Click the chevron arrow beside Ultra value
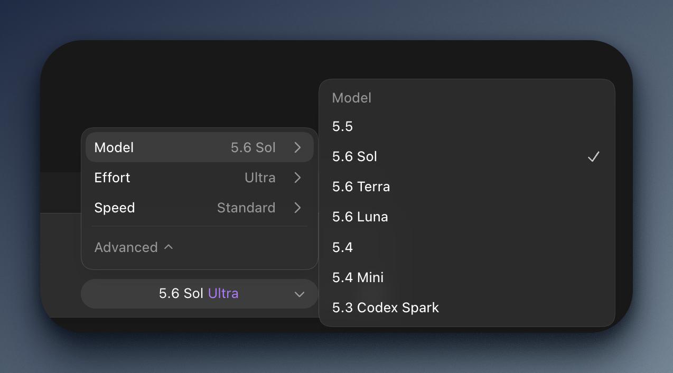The image size is (673, 373). (x=298, y=178)
